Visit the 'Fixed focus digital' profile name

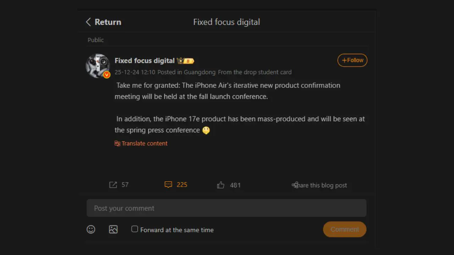pos(144,60)
